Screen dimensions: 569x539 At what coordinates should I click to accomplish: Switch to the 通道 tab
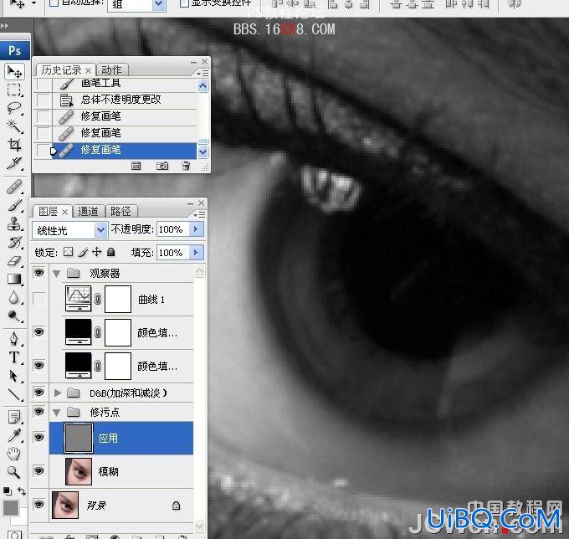click(x=88, y=211)
